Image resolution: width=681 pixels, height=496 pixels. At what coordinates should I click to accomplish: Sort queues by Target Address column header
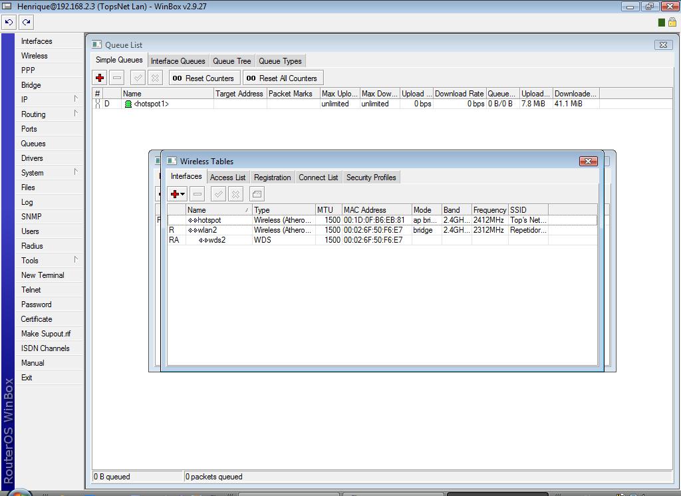[x=239, y=93]
